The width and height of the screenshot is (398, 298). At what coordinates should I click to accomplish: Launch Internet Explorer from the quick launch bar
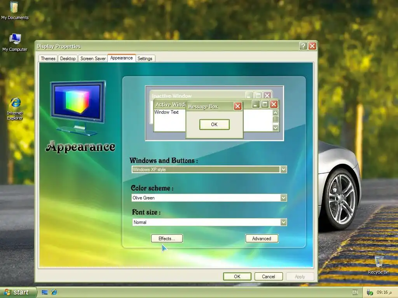click(x=54, y=293)
